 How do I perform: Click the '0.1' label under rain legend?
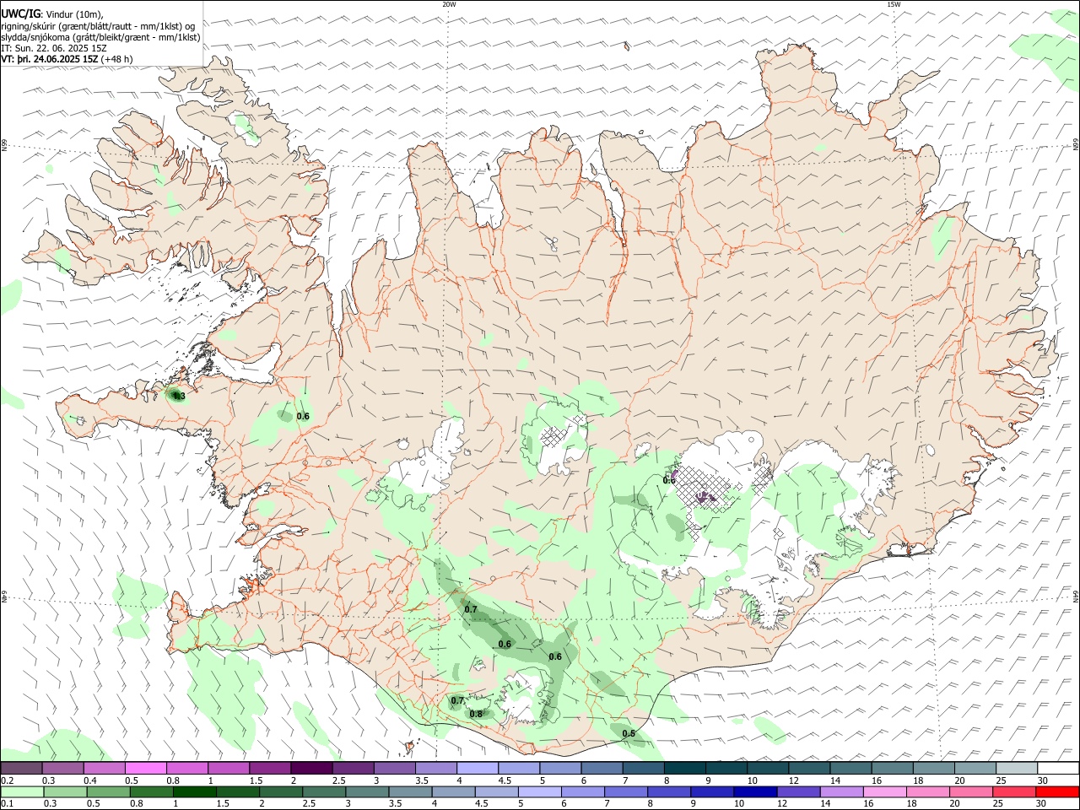pos(8,804)
